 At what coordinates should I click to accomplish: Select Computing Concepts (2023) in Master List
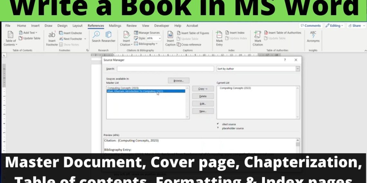123,88
